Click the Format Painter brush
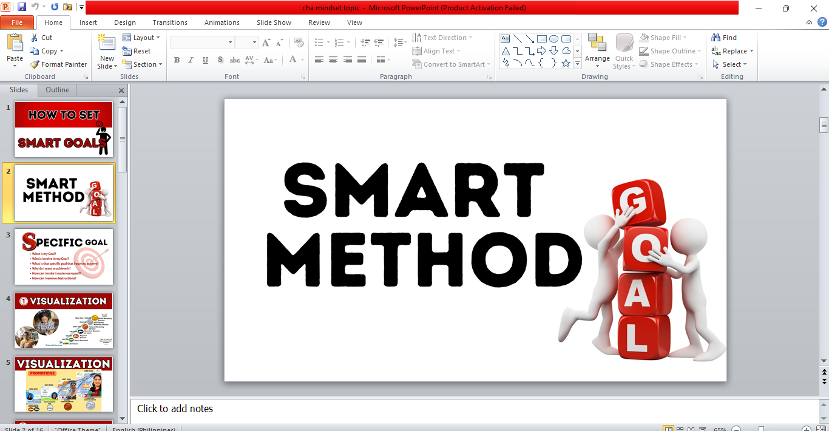The height and width of the screenshot is (431, 829). pos(35,64)
